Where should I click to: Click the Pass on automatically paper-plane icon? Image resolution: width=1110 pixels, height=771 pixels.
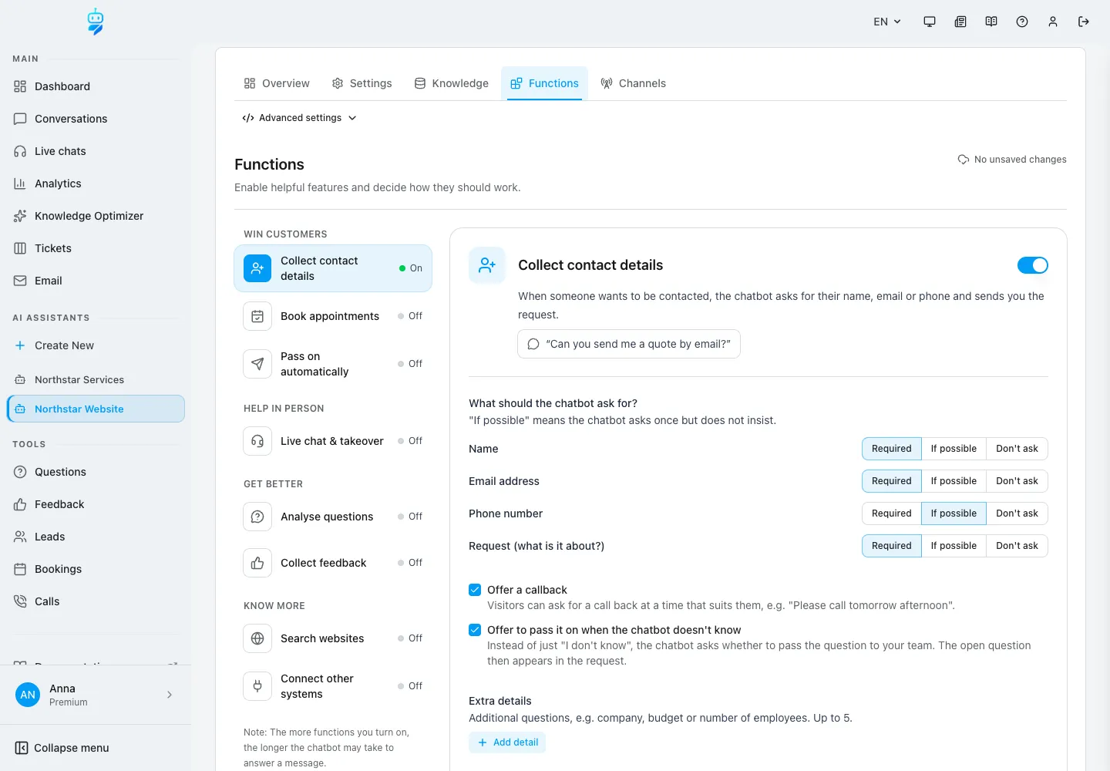click(x=257, y=364)
